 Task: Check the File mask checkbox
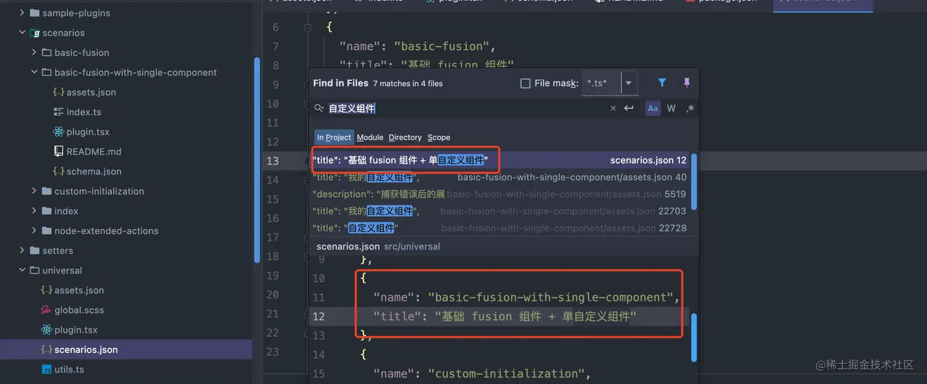(x=525, y=82)
